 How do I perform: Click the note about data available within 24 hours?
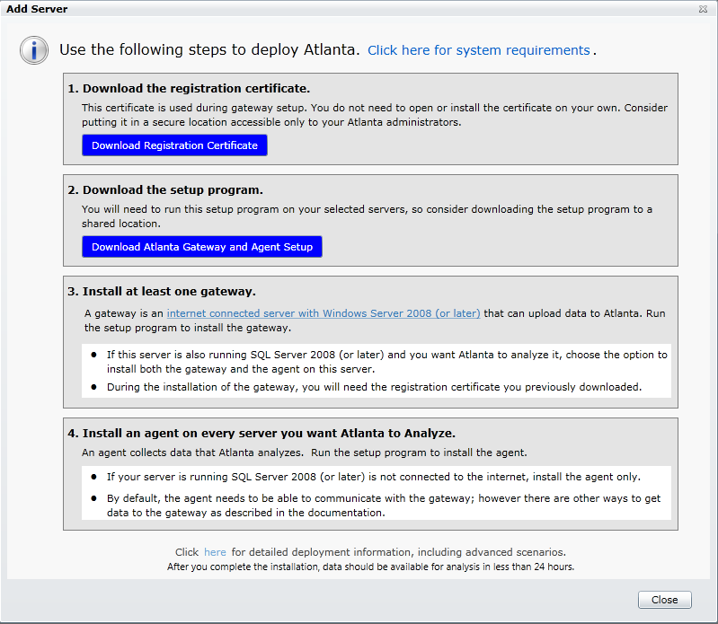pyautogui.click(x=370, y=567)
